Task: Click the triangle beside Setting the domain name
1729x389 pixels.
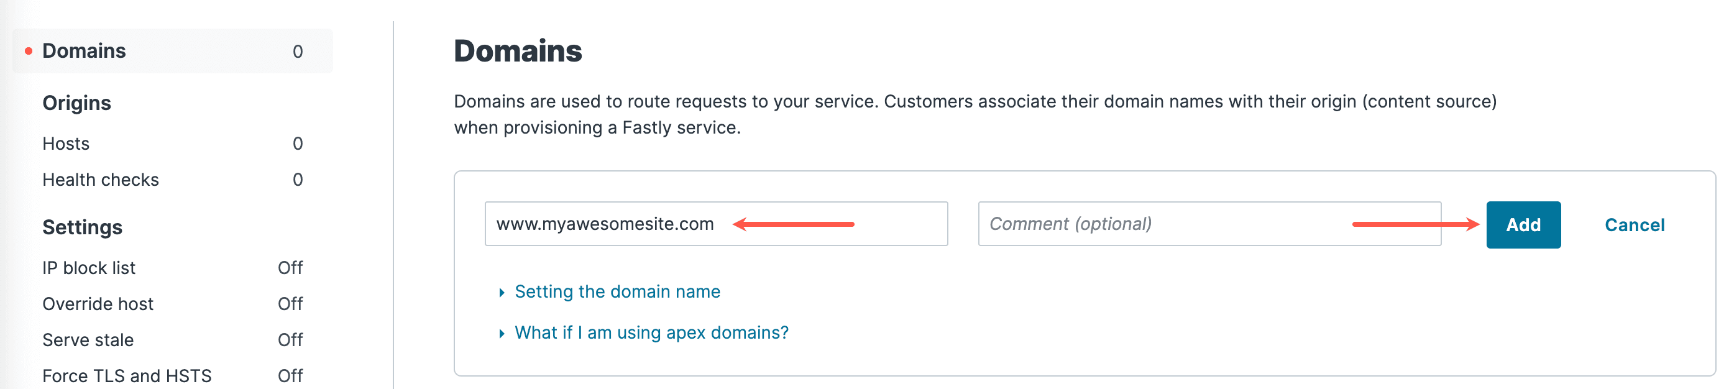Action: click(x=502, y=293)
